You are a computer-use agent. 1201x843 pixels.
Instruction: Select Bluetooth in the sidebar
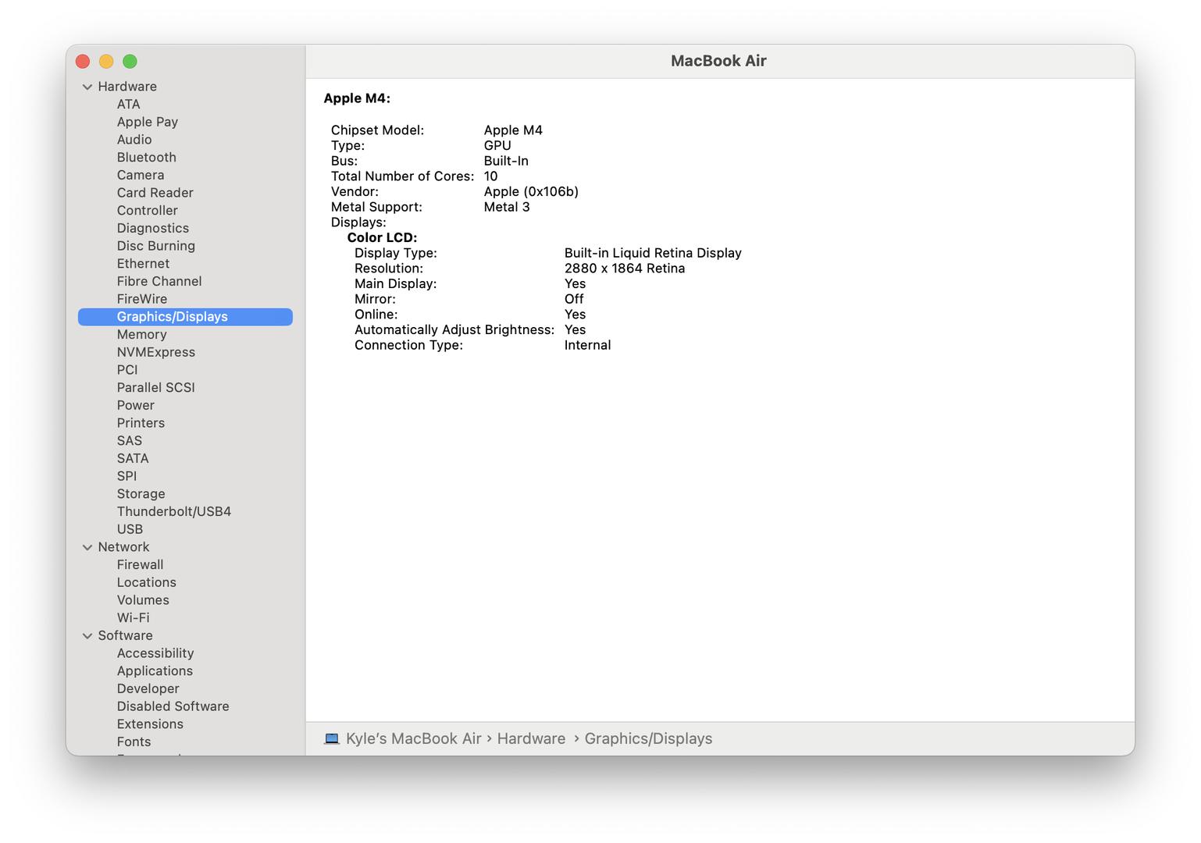(x=146, y=158)
